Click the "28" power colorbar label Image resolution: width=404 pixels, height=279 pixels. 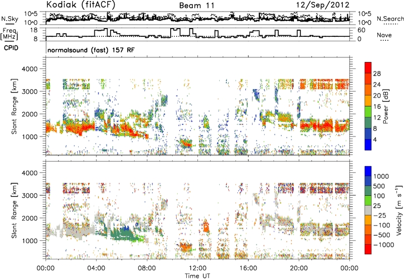(x=377, y=74)
